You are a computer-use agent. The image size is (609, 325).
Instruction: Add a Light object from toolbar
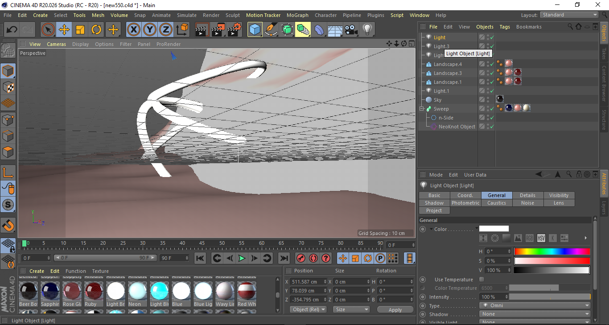367,30
